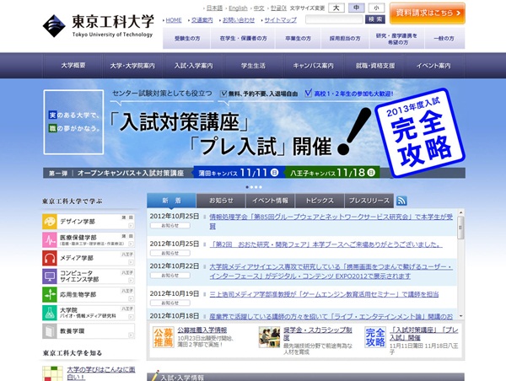The width and height of the screenshot is (506, 381).
Task: Open the メディア学部 headphones icon
Action: click(50, 258)
